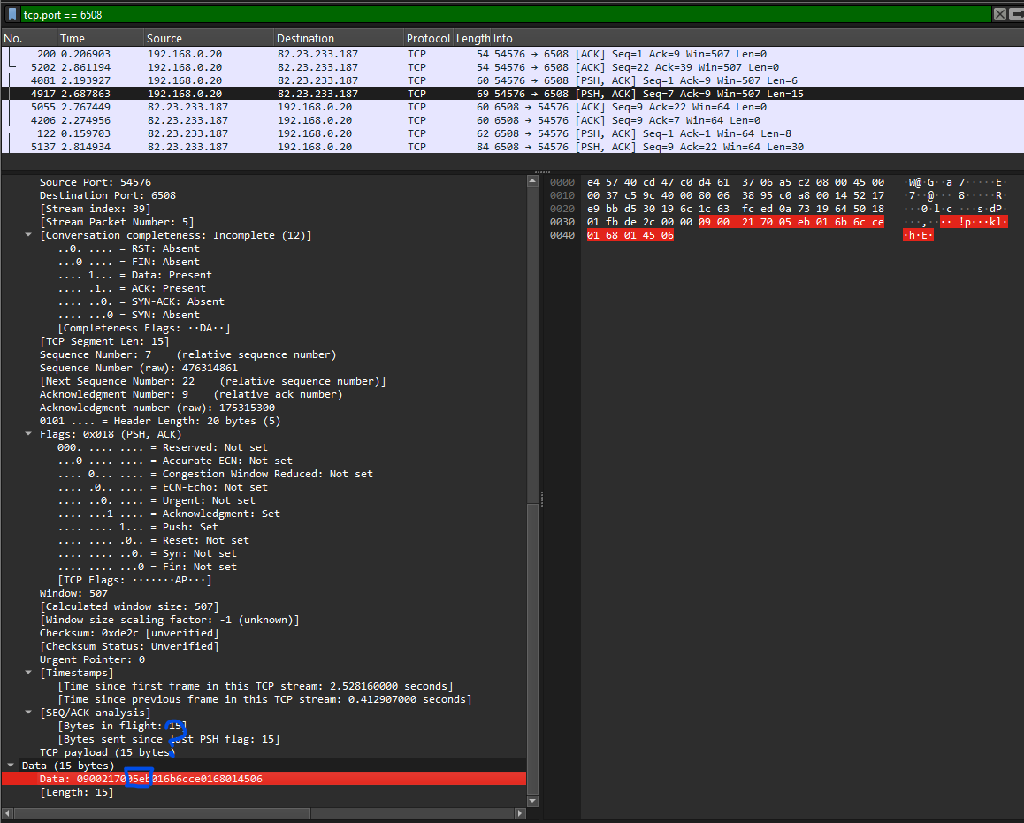Select packet number 5137 in list
This screenshot has height=823, width=1024.
[265, 147]
